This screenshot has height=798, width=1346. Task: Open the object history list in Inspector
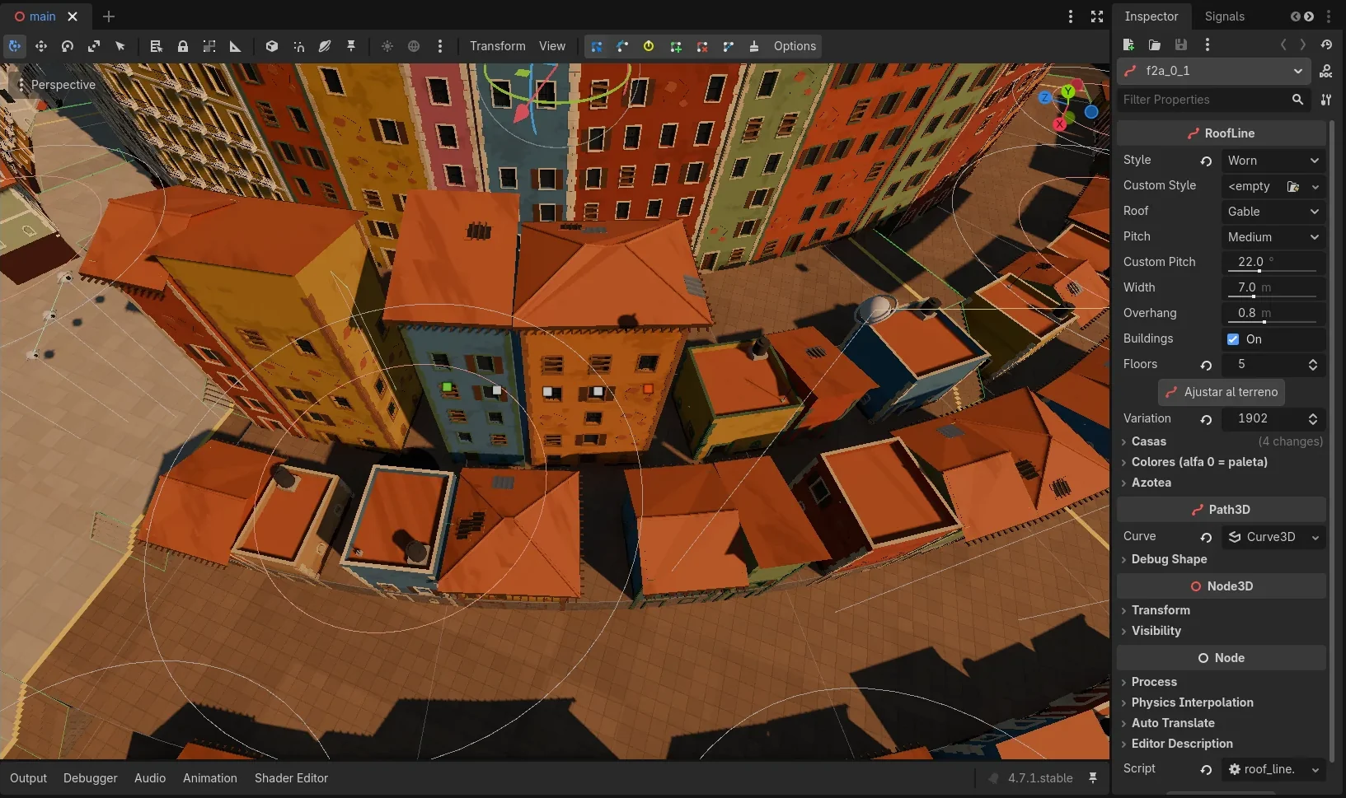tap(1326, 44)
